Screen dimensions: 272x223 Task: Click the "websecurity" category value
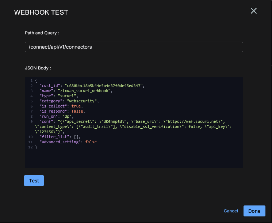(82, 101)
